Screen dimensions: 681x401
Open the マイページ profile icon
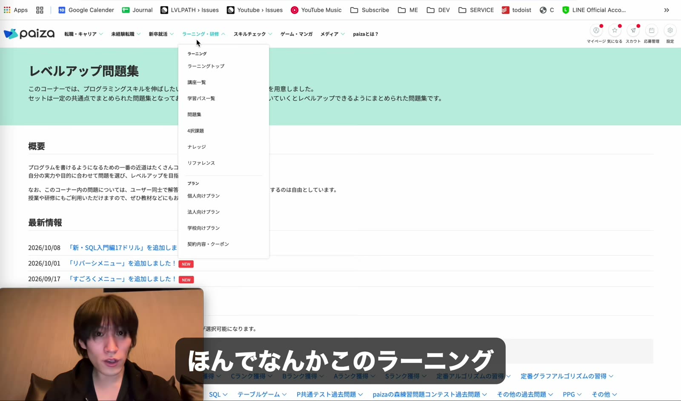[596, 31]
